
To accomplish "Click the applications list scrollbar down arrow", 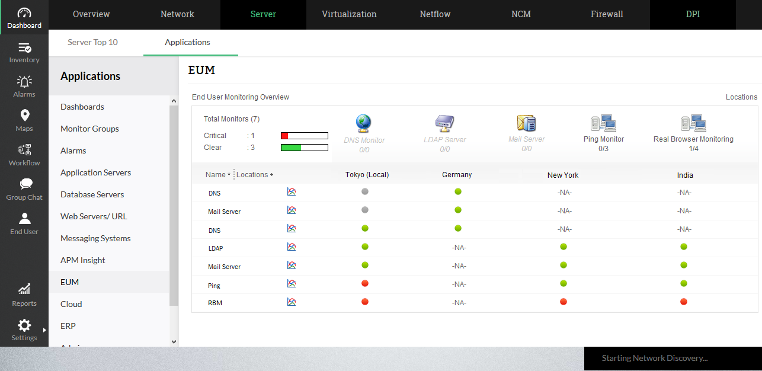I will pos(174,342).
